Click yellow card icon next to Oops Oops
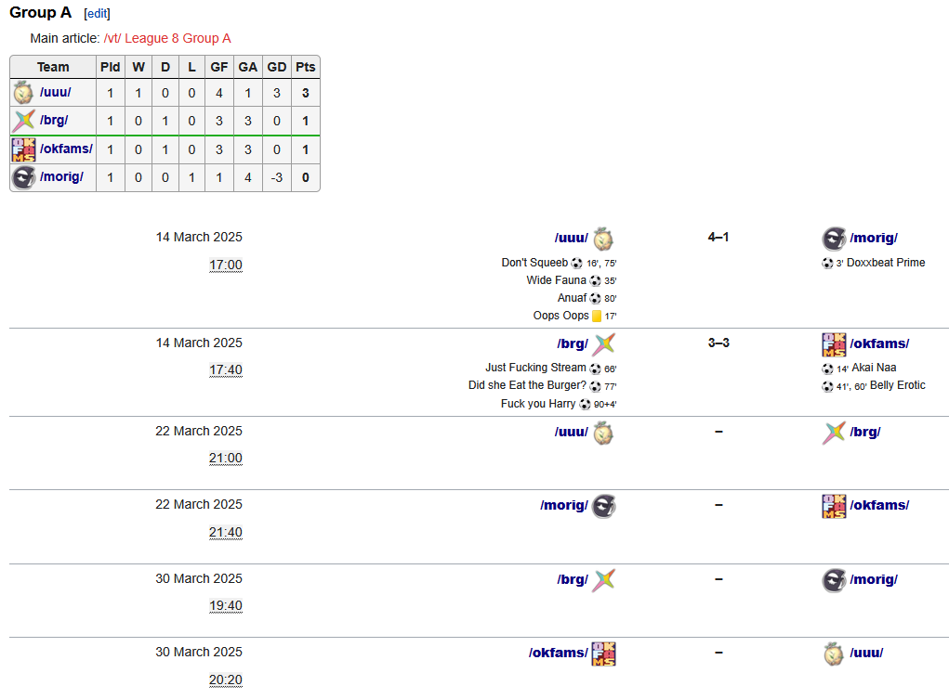Screen dimensions: 949x699 pyautogui.click(x=597, y=317)
